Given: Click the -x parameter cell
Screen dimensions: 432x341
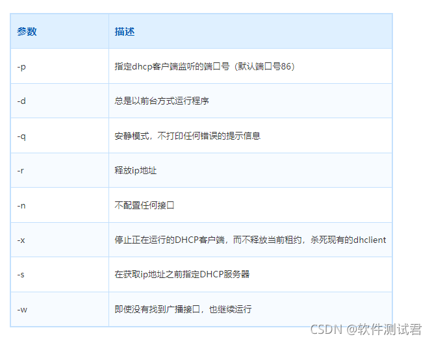Looking at the screenshot, I should (60, 240).
